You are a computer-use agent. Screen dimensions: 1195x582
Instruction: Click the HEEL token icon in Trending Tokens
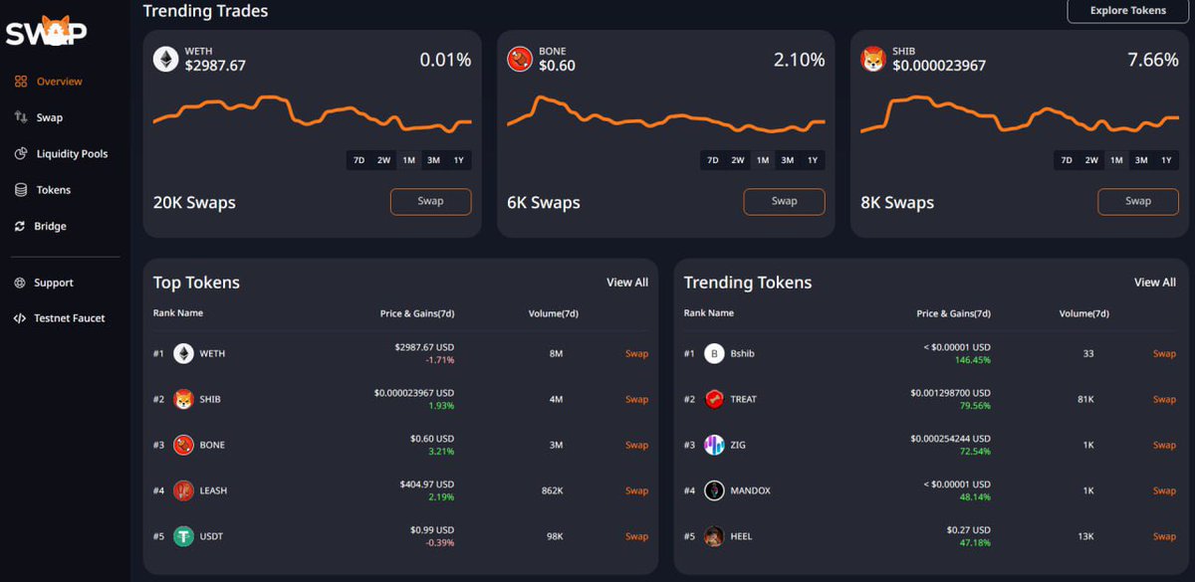coord(714,536)
